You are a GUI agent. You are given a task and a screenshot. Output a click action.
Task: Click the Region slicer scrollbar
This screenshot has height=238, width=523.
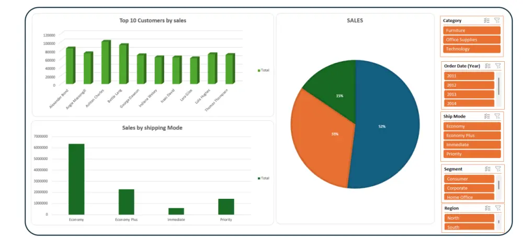[498, 221]
